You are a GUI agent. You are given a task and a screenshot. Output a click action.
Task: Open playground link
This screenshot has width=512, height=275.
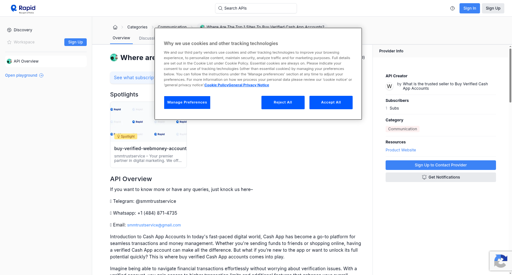pyautogui.click(x=24, y=75)
